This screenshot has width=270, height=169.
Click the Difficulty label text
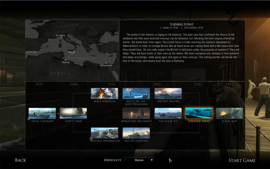(113, 160)
